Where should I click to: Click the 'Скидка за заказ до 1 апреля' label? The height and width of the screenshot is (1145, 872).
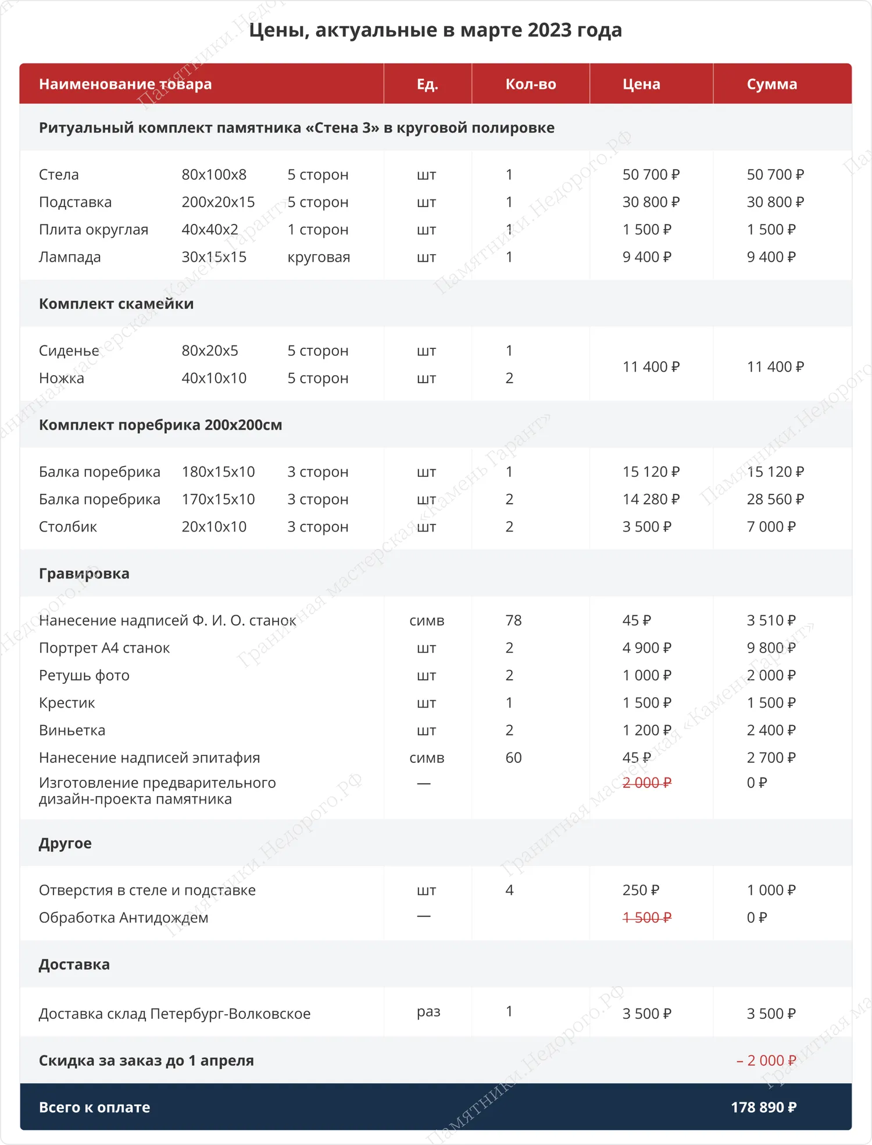pyautogui.click(x=146, y=1061)
